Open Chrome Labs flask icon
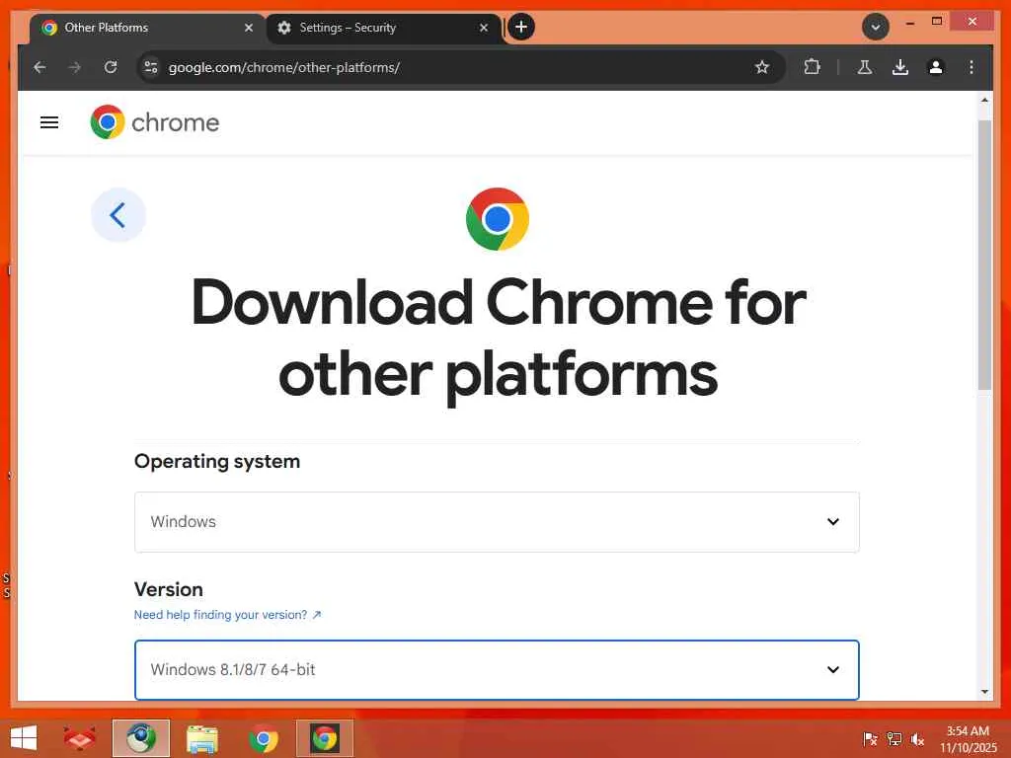 865,67
